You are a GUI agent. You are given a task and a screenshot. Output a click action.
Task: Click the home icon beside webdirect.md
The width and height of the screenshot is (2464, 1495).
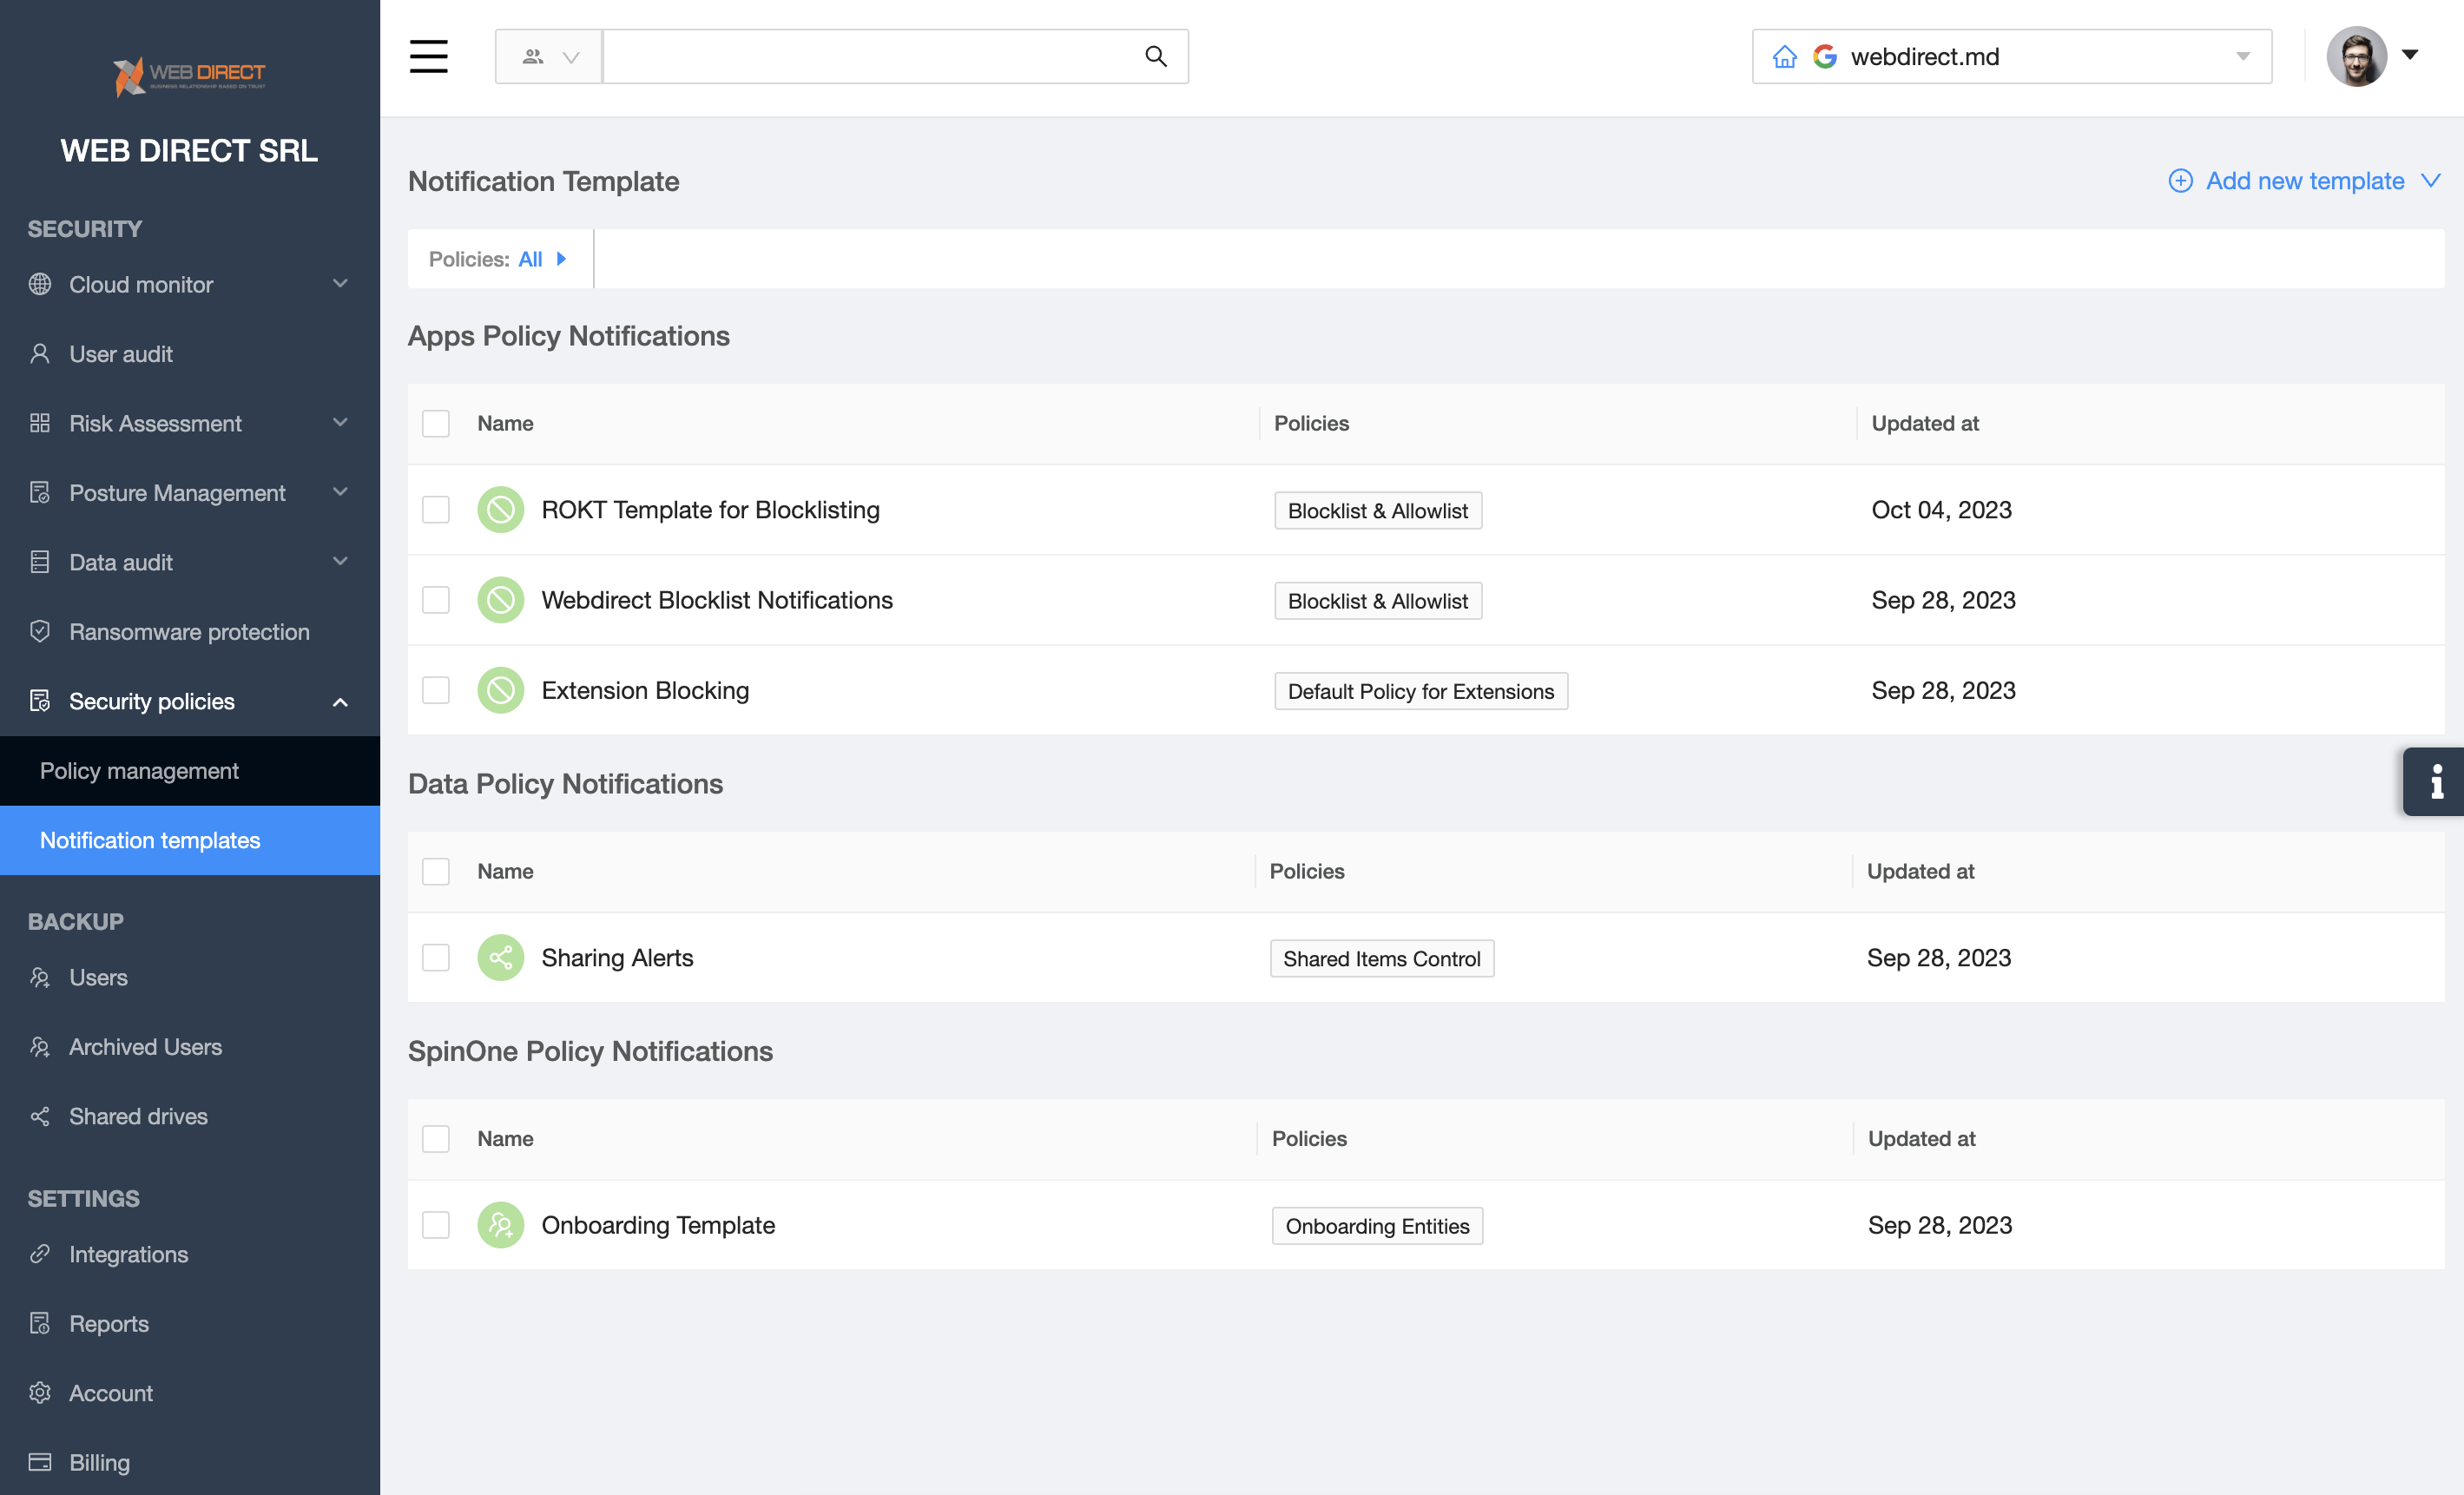[x=1784, y=57]
